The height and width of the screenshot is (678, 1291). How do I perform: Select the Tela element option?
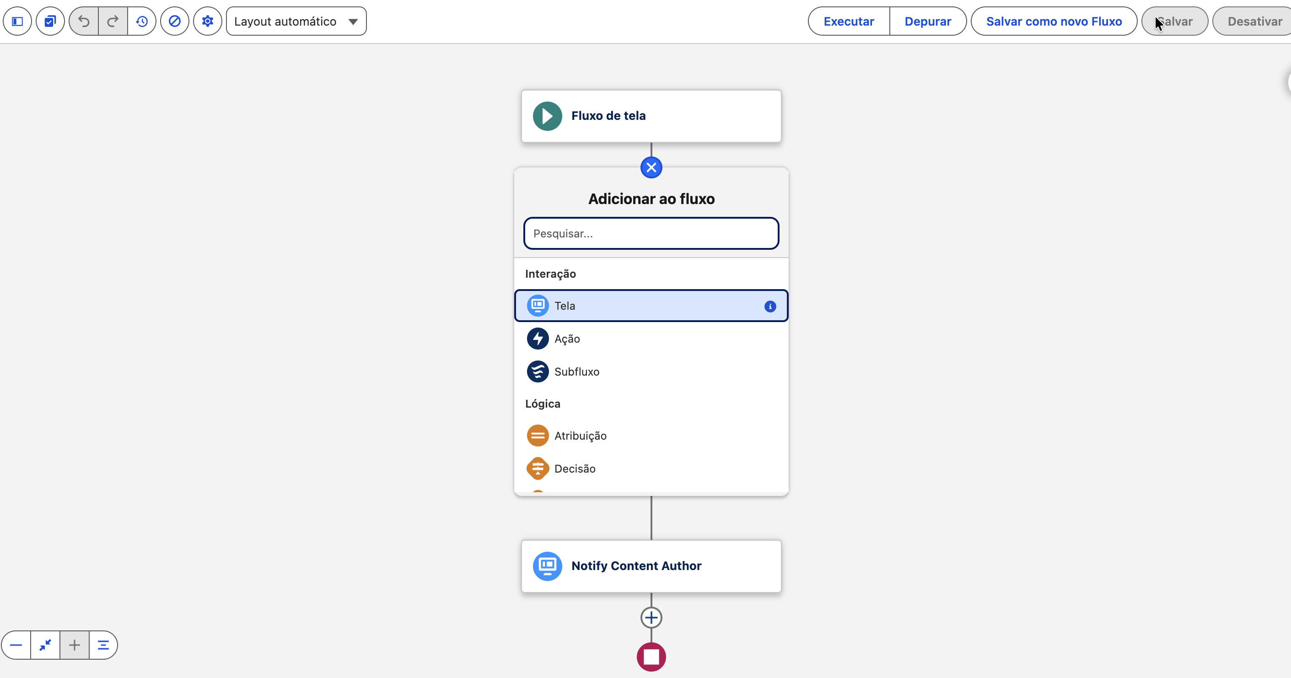point(651,306)
